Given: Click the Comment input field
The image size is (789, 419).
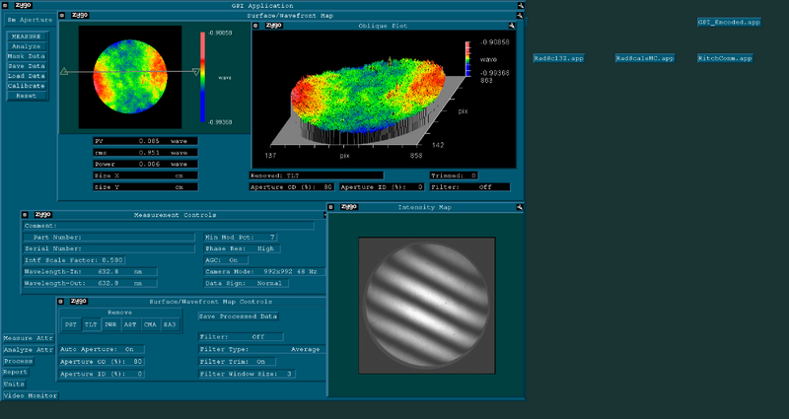Looking at the screenshot, I should pyautogui.click(x=169, y=226).
